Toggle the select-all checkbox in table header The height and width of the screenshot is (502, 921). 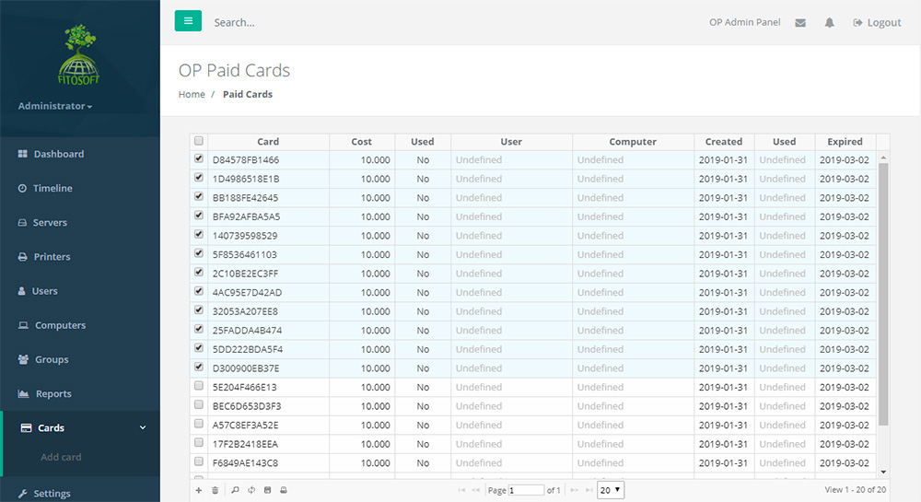coord(199,141)
